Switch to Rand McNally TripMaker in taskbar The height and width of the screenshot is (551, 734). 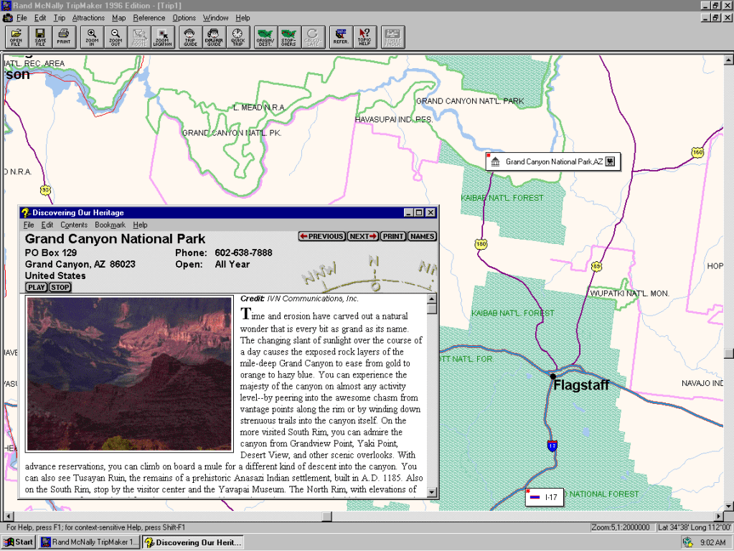pos(90,542)
